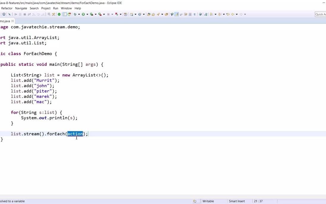
Task: Expand the Run configurations dropdown arrow
Action: tap(87, 14)
